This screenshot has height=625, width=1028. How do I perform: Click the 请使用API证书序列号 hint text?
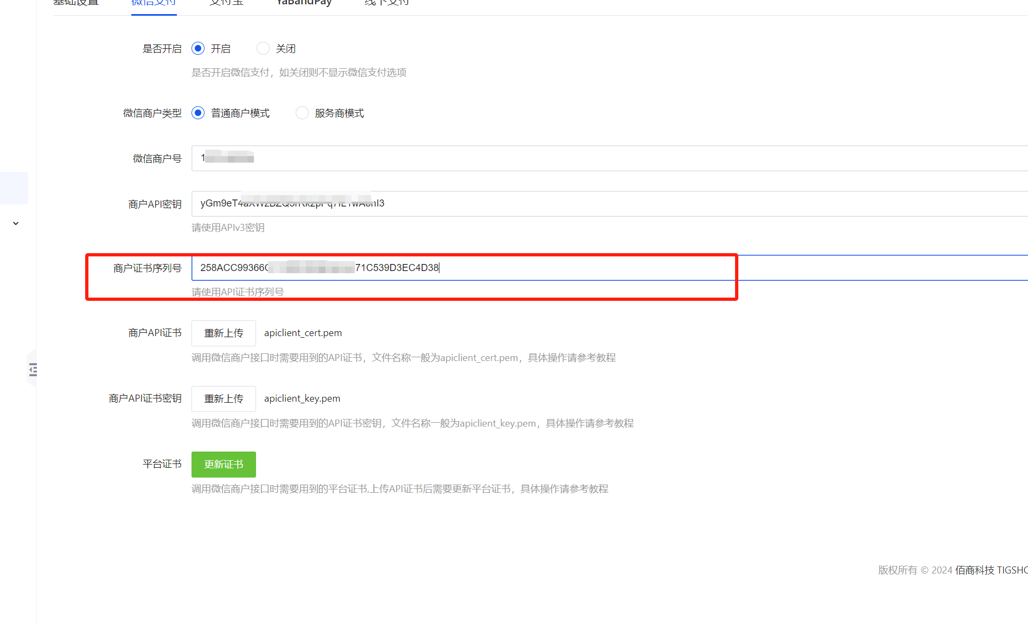[238, 292]
